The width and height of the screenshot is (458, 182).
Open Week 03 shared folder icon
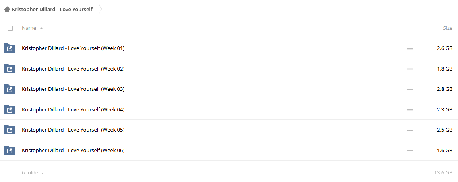(x=10, y=89)
